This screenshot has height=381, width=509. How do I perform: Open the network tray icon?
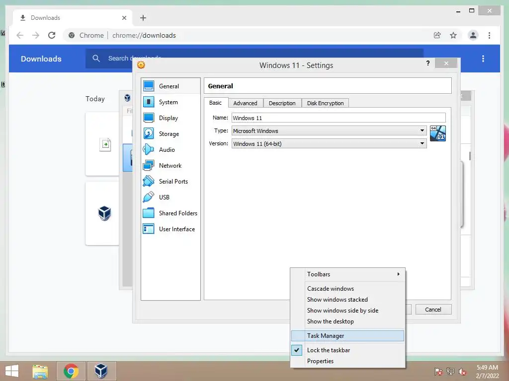[450, 372]
